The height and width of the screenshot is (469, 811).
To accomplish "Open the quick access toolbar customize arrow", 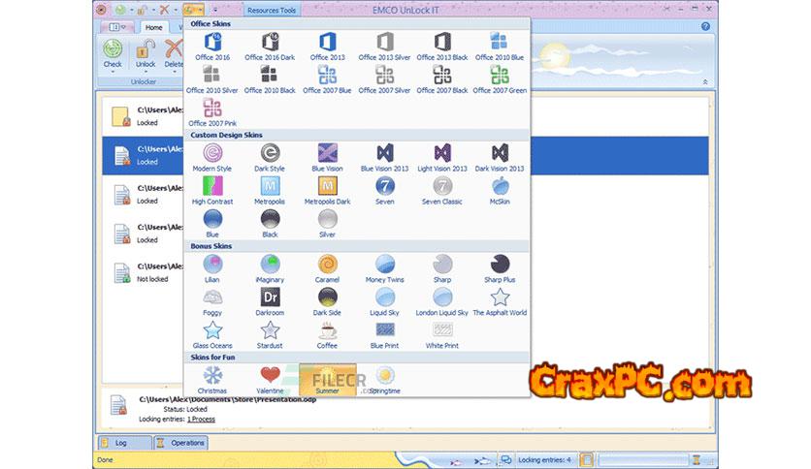I will (x=214, y=10).
